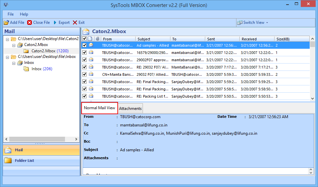Click the folder tree scroll left arrow

coord(6,139)
